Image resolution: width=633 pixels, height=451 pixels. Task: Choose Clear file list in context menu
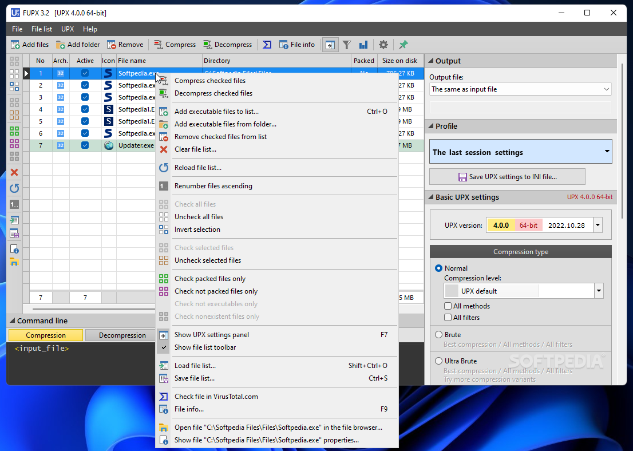click(277, 149)
